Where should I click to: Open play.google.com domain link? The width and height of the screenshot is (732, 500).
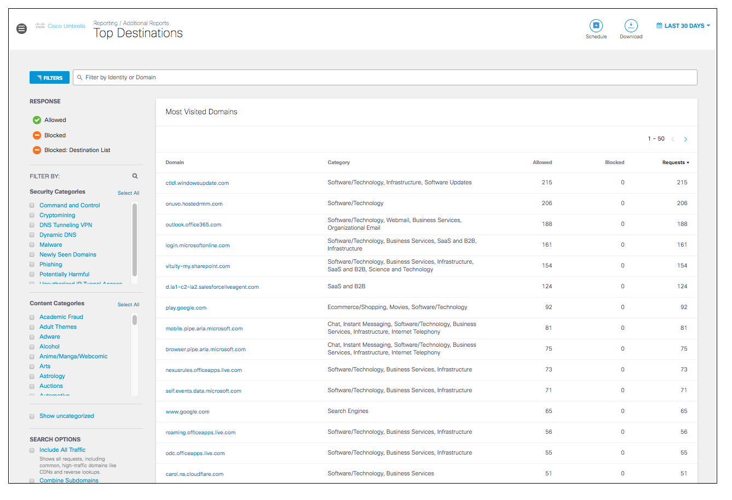pyautogui.click(x=186, y=307)
